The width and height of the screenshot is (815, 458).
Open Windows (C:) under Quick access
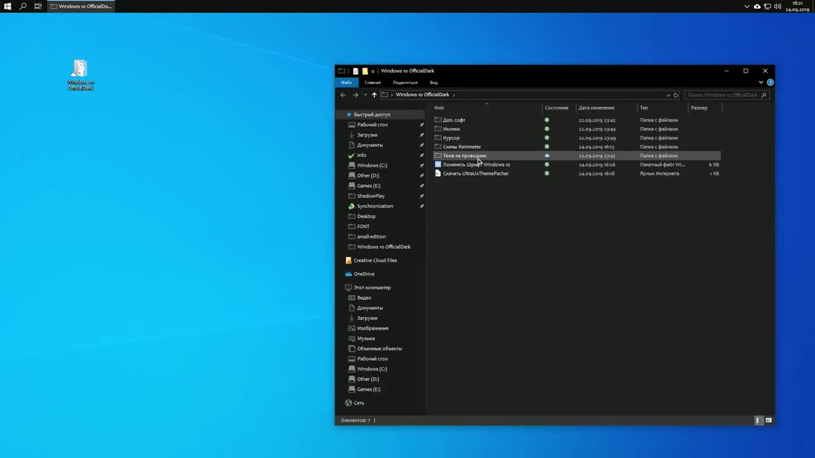pos(372,165)
